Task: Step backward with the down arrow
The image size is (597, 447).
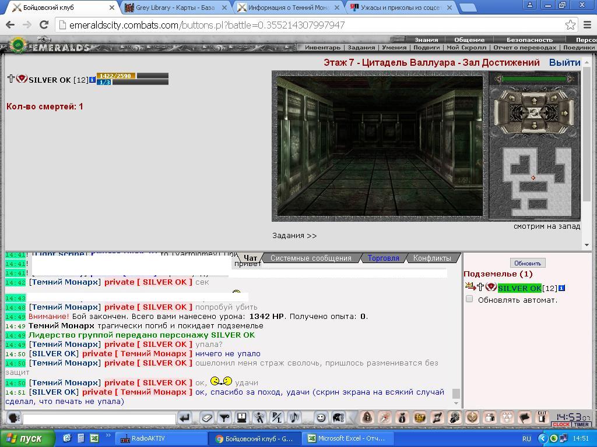Action: (x=534, y=125)
